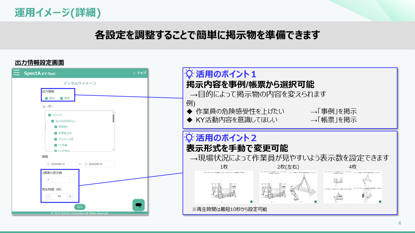
Task: Open the 1画面の表示数 dropdown
Action: [59, 180]
